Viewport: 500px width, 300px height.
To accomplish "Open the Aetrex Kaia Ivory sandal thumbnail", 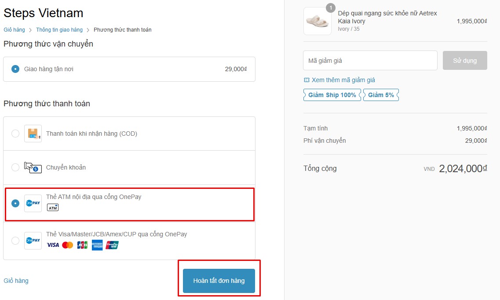I will [x=317, y=21].
